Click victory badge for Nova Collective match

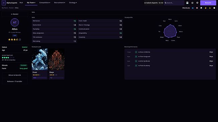click(x=136, y=52)
